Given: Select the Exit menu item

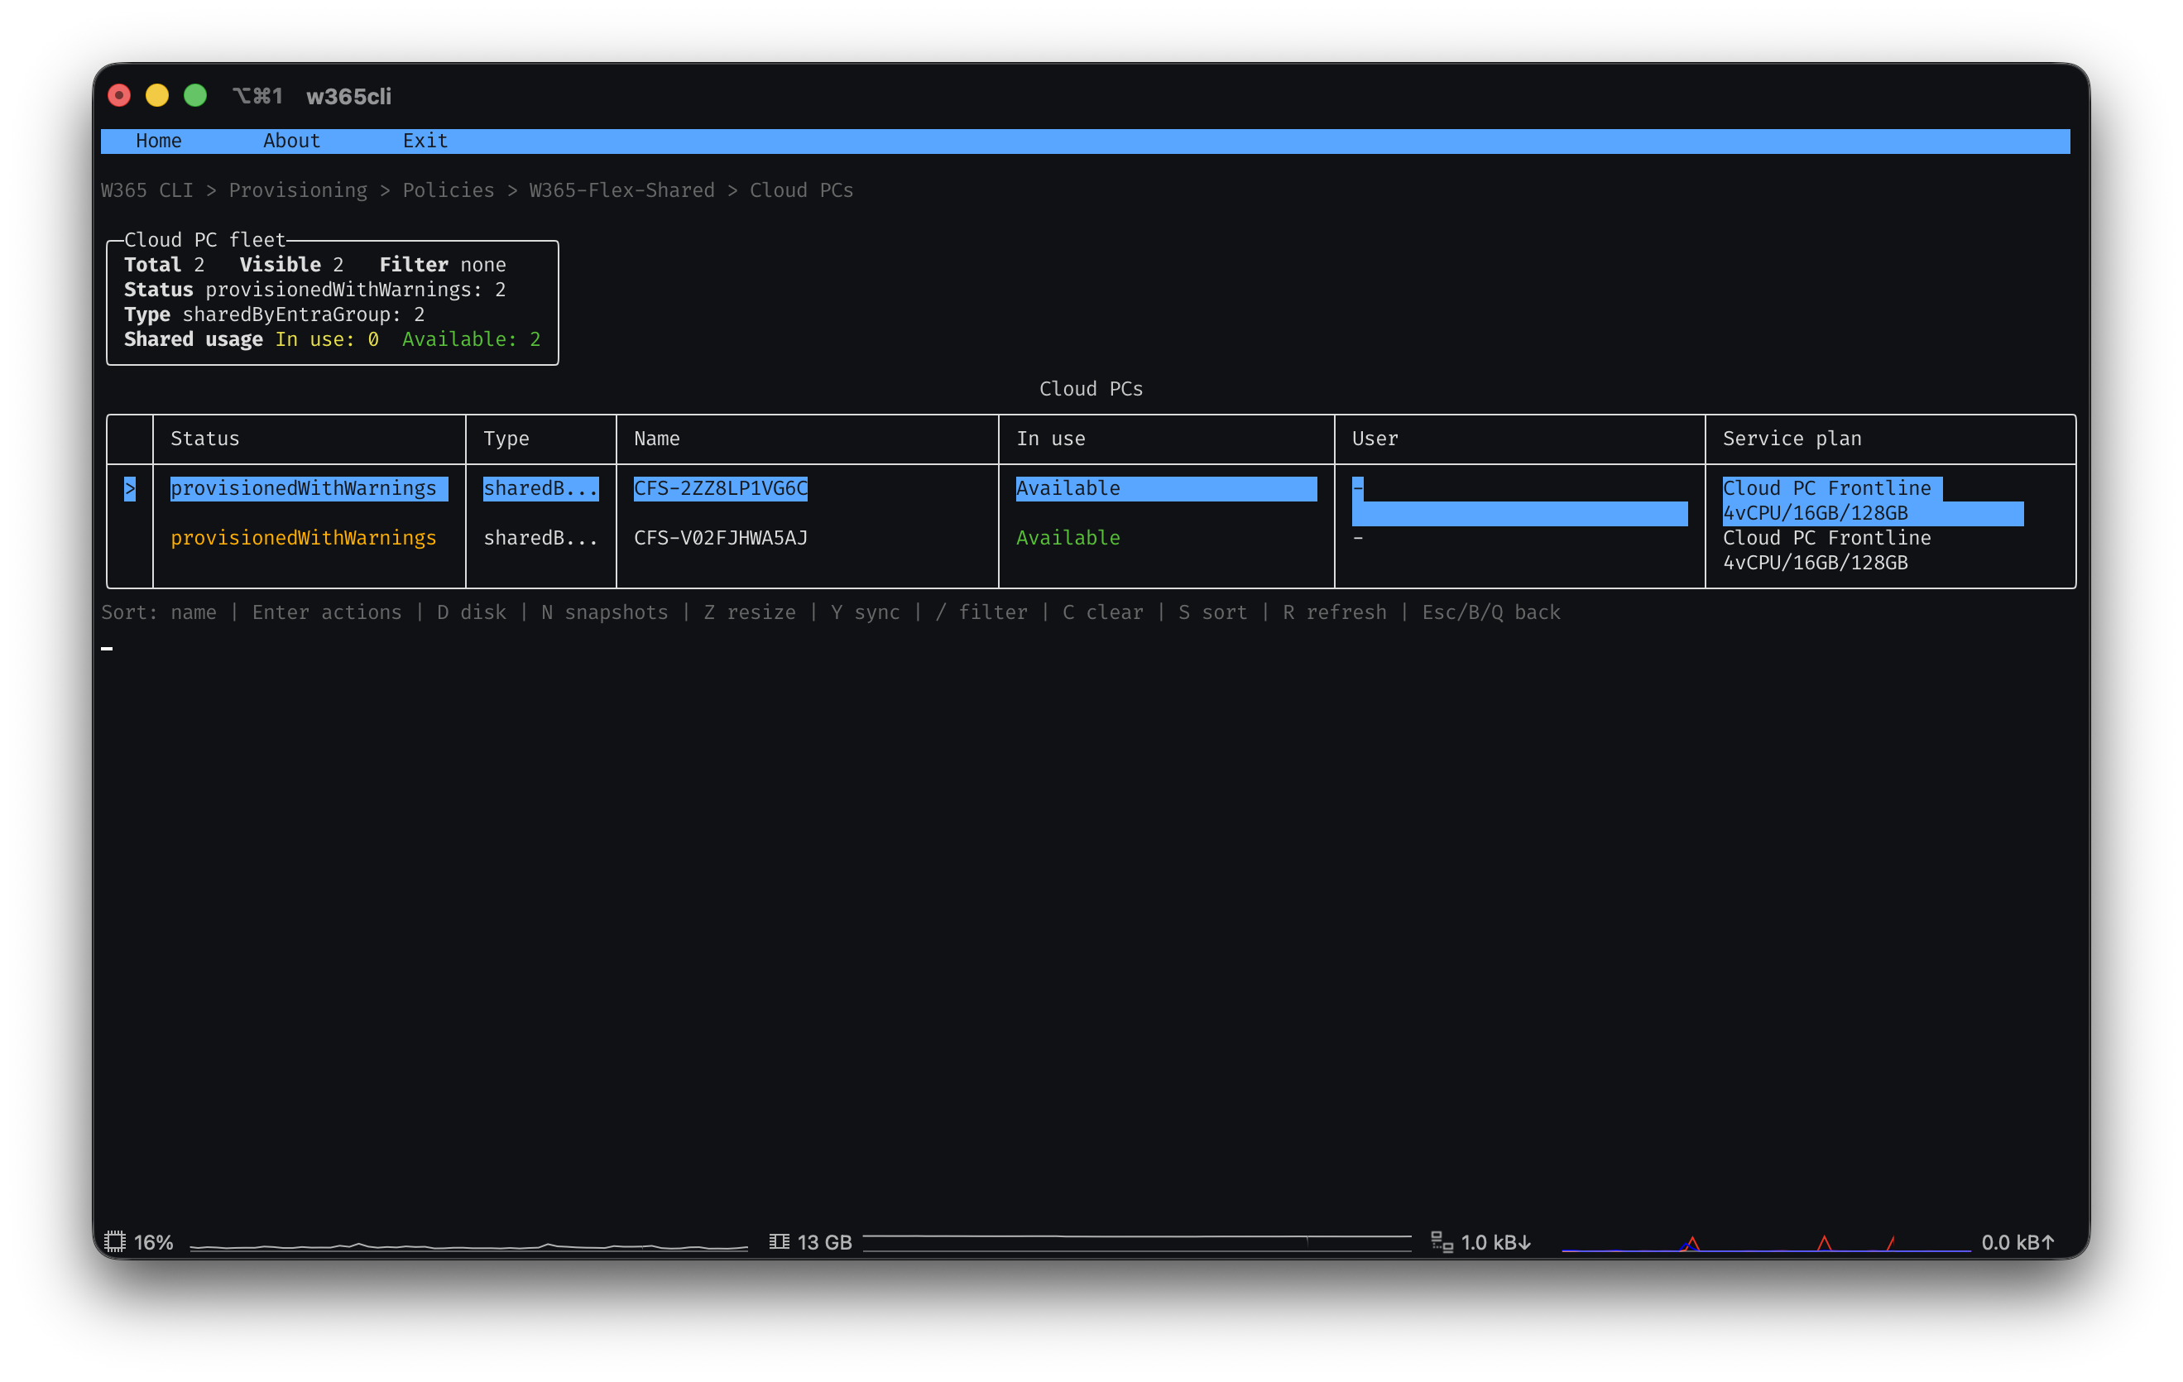Looking at the screenshot, I should click(425, 141).
